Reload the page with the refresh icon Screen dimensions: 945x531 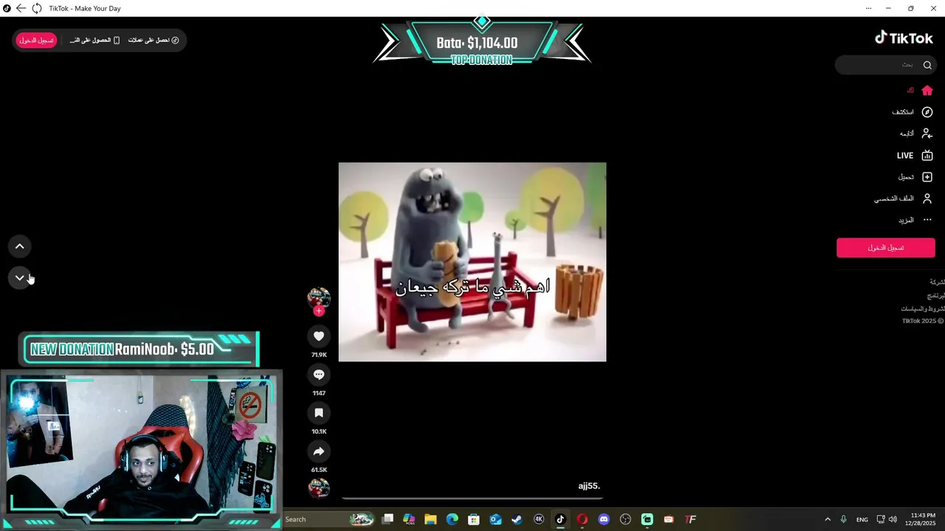37,8
